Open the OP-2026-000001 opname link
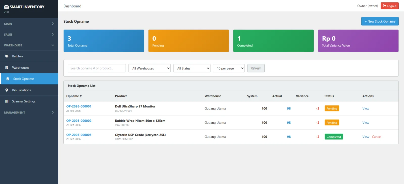The width and height of the screenshot is (404, 184). (x=79, y=106)
